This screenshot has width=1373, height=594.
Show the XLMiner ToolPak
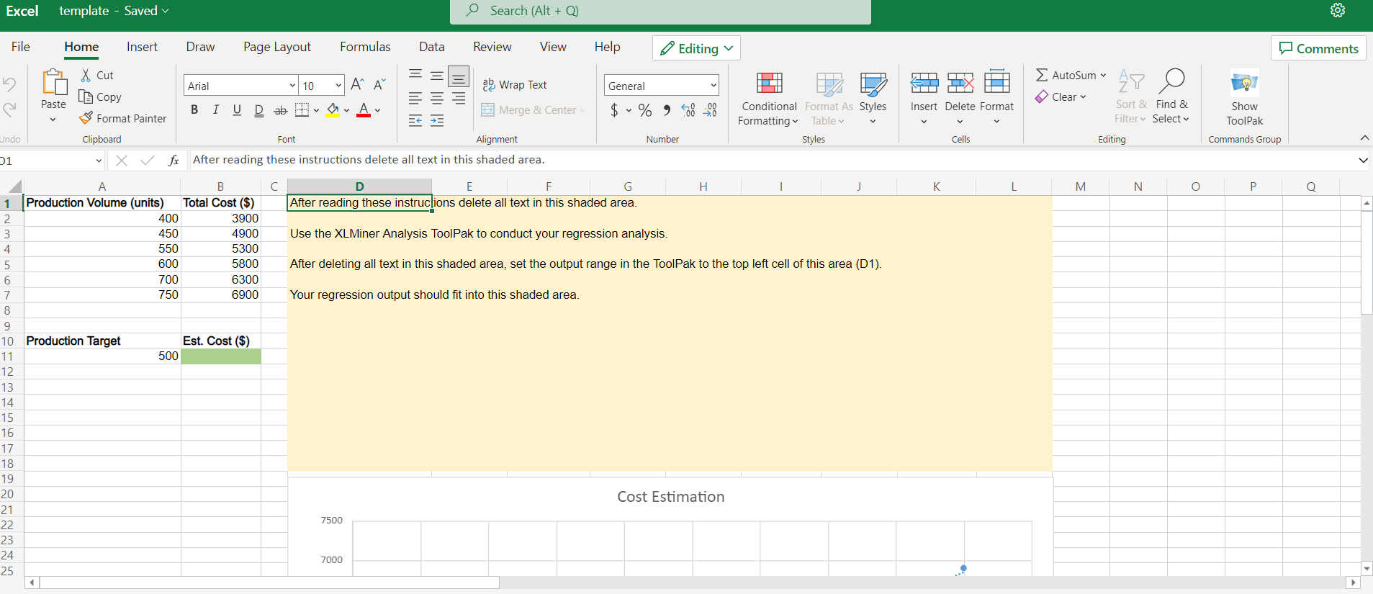[x=1245, y=99]
